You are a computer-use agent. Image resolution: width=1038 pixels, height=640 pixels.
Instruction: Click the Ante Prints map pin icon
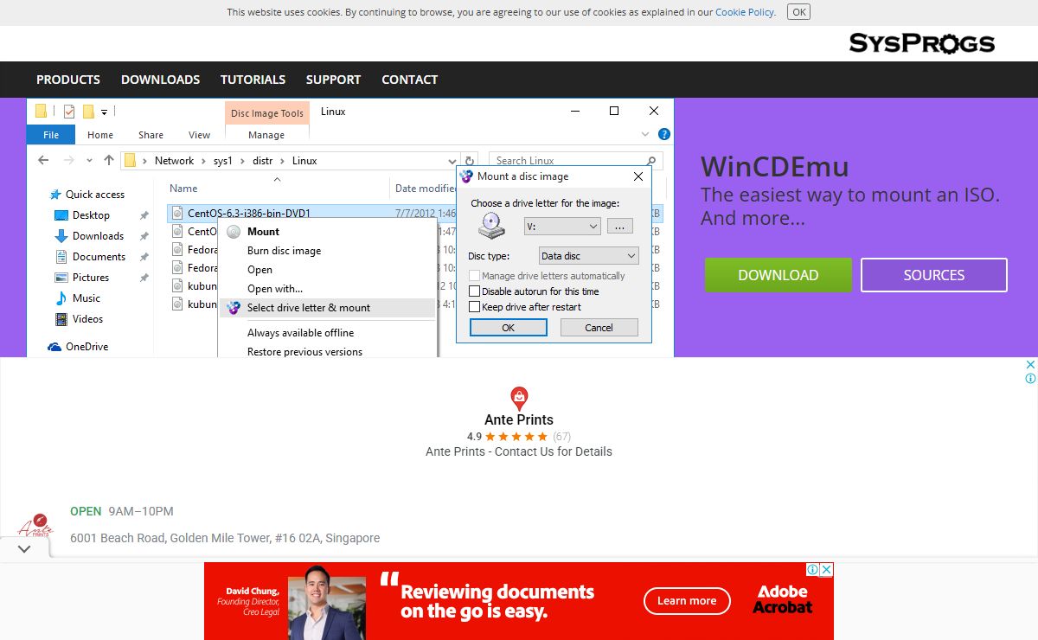519,399
